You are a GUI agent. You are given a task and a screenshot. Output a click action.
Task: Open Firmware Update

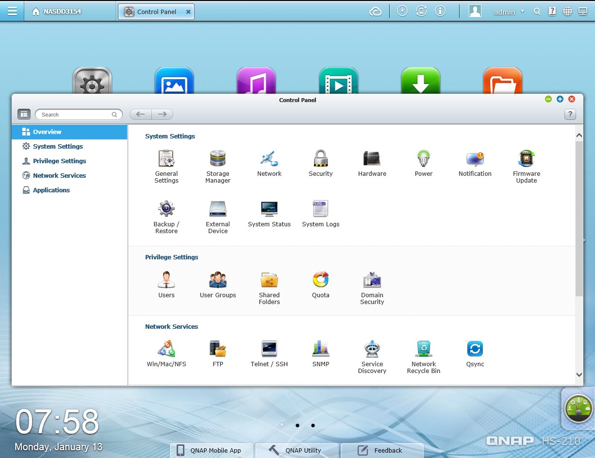pyautogui.click(x=527, y=166)
